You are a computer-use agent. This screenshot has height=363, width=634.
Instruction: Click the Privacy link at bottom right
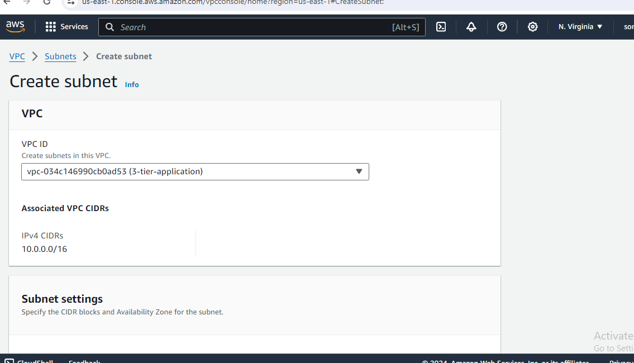coord(622,361)
